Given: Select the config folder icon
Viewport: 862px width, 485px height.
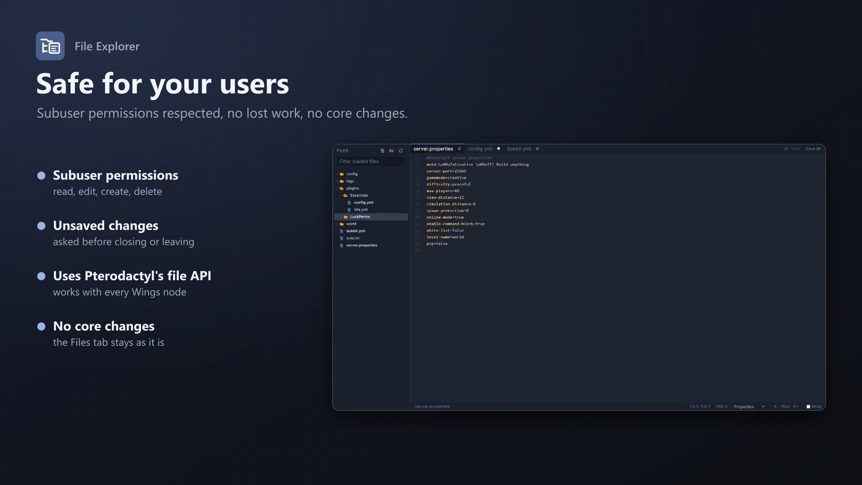Looking at the screenshot, I should (x=342, y=174).
